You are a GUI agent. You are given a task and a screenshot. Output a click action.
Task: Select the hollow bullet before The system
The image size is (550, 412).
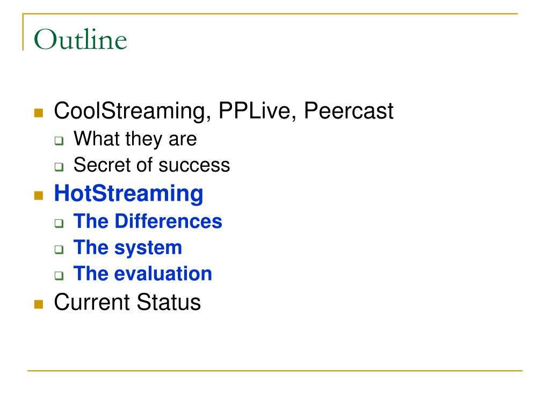pos(59,249)
